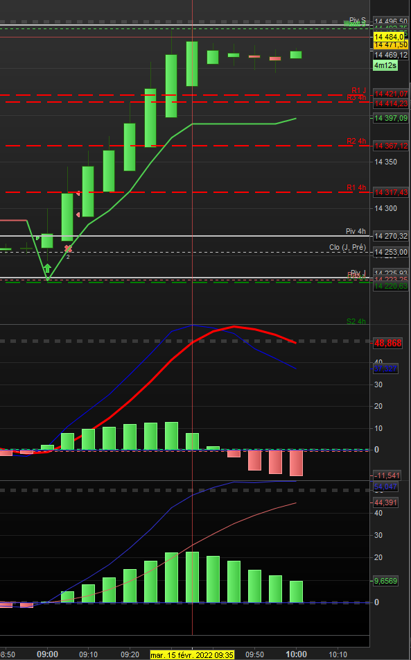Image resolution: width=411 pixels, height=660 pixels.
Task: Click the 10:10 time axis label
Action: (338, 655)
